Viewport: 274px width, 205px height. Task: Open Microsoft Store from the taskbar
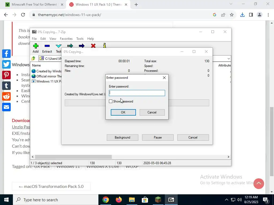tap(145, 200)
